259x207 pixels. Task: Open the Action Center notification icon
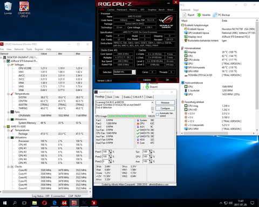(x=253, y=203)
